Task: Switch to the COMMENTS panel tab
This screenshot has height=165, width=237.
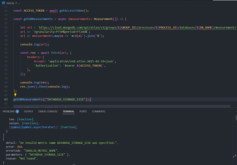Action: pos(99,111)
